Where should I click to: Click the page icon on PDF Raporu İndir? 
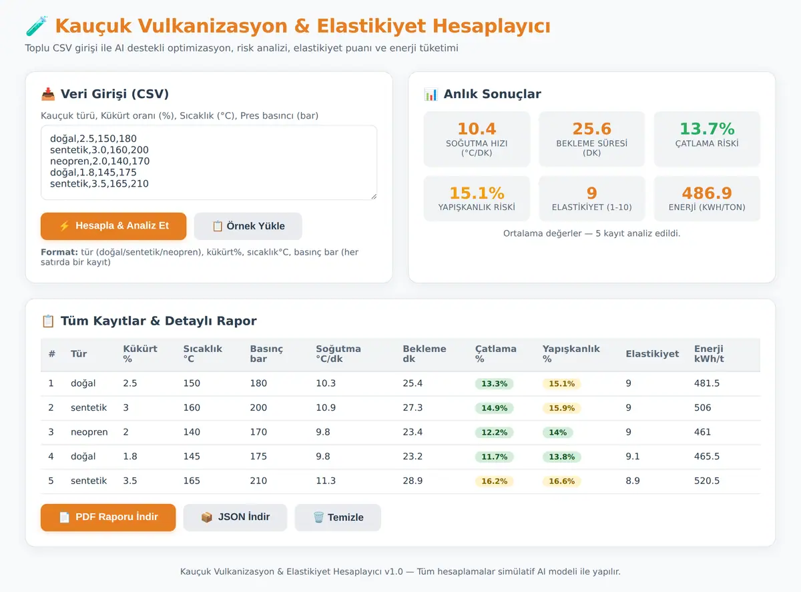[x=65, y=517]
